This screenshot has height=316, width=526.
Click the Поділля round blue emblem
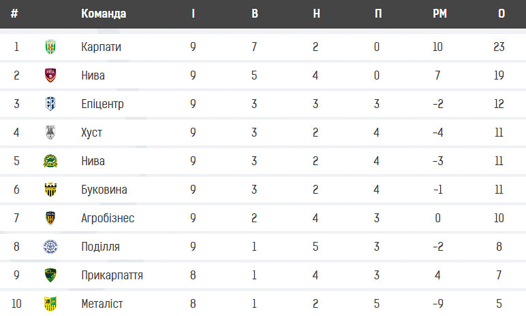click(50, 247)
